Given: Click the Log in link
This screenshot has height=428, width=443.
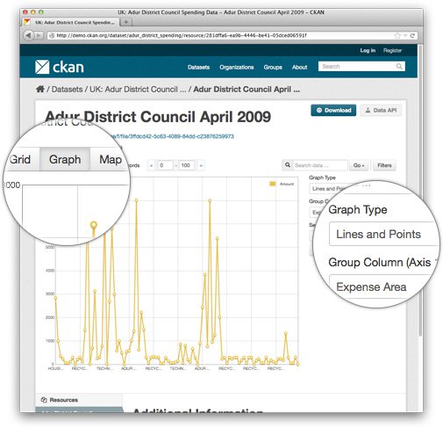Looking at the screenshot, I should pos(368,50).
